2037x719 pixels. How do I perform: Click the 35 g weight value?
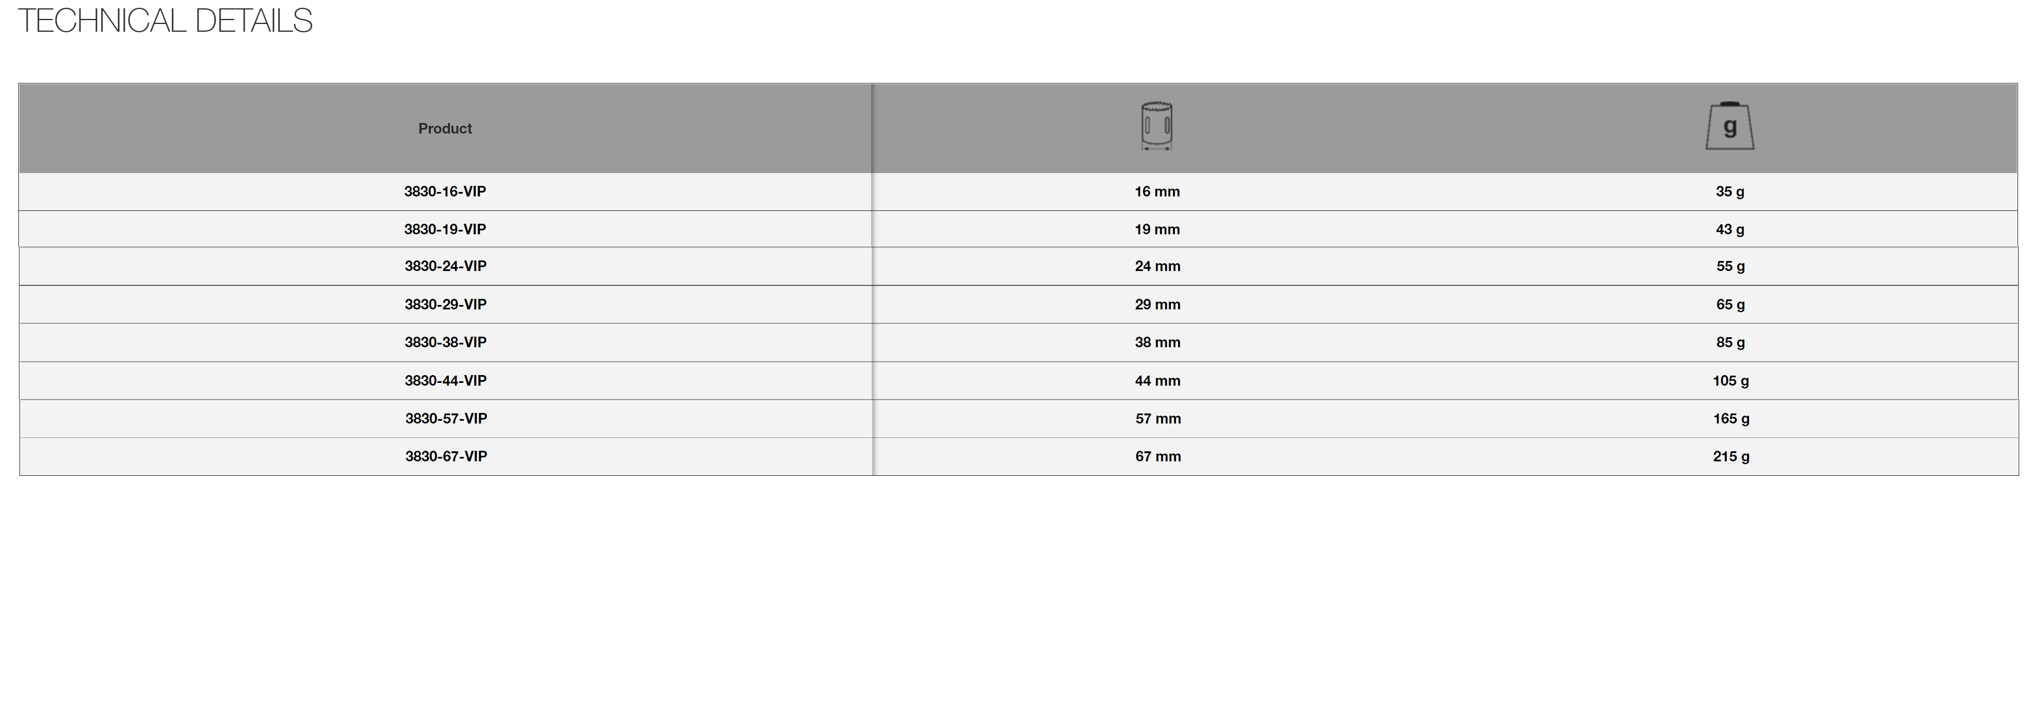coord(1730,192)
